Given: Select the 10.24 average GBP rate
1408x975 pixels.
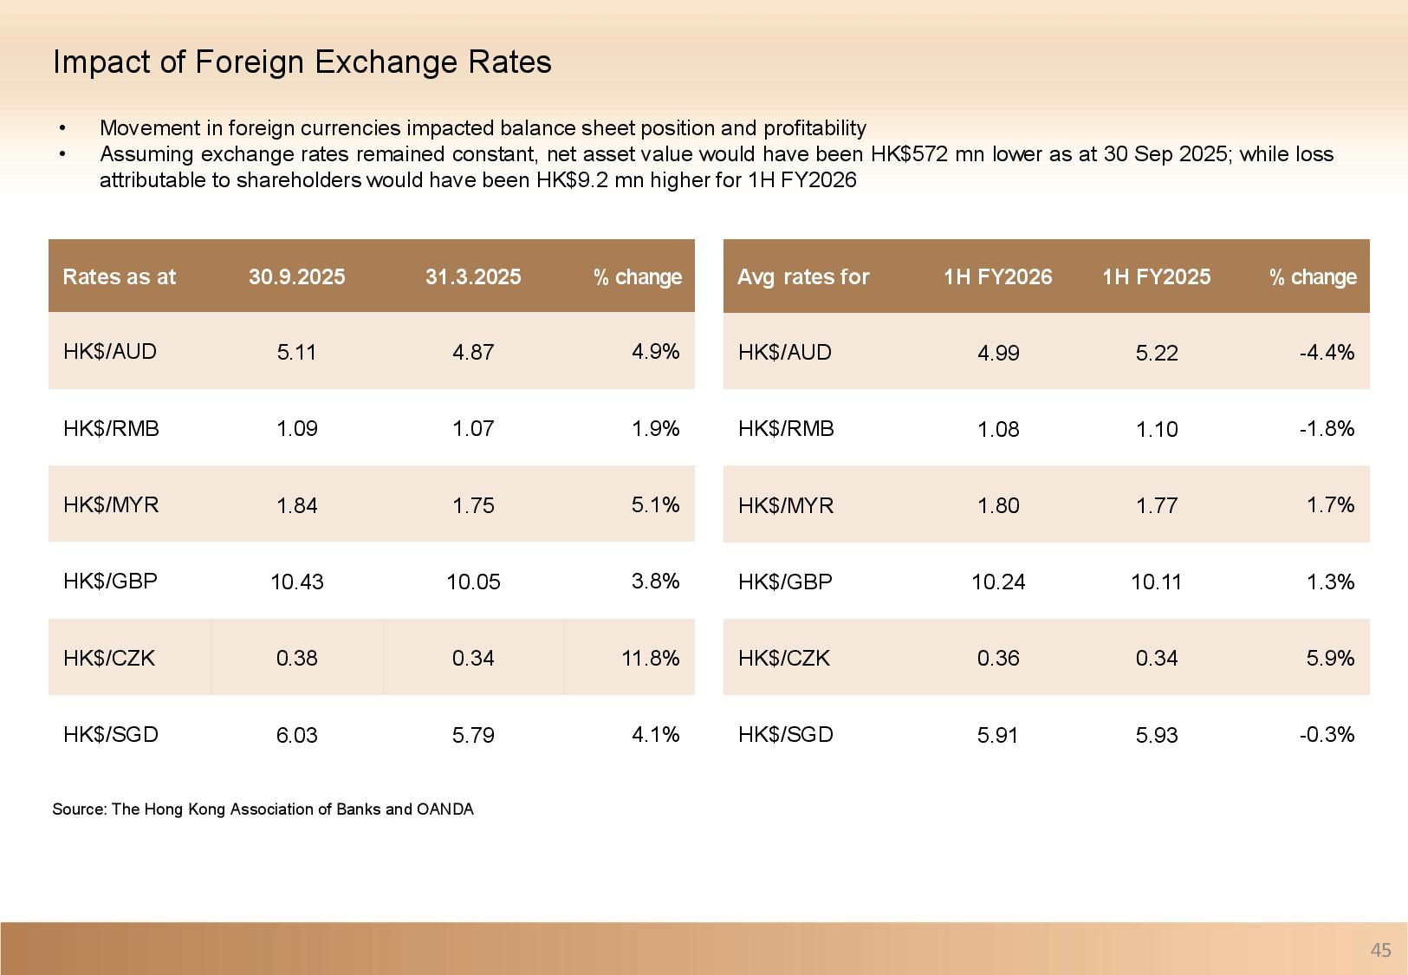Looking at the screenshot, I should [x=997, y=582].
